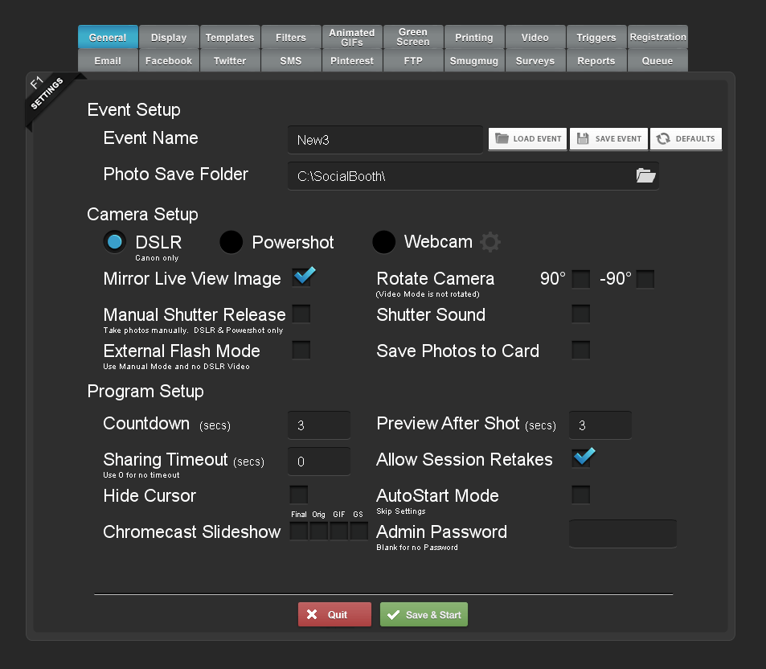Click the Photo Save Folder path field

click(473, 176)
